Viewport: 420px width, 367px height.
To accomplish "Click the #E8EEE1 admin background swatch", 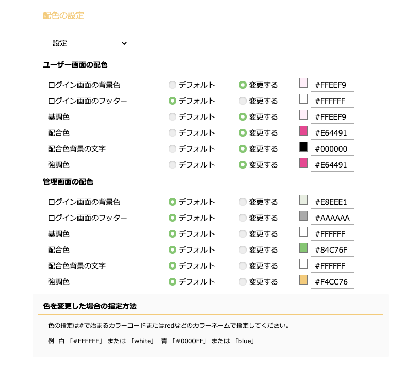I will pos(303,200).
